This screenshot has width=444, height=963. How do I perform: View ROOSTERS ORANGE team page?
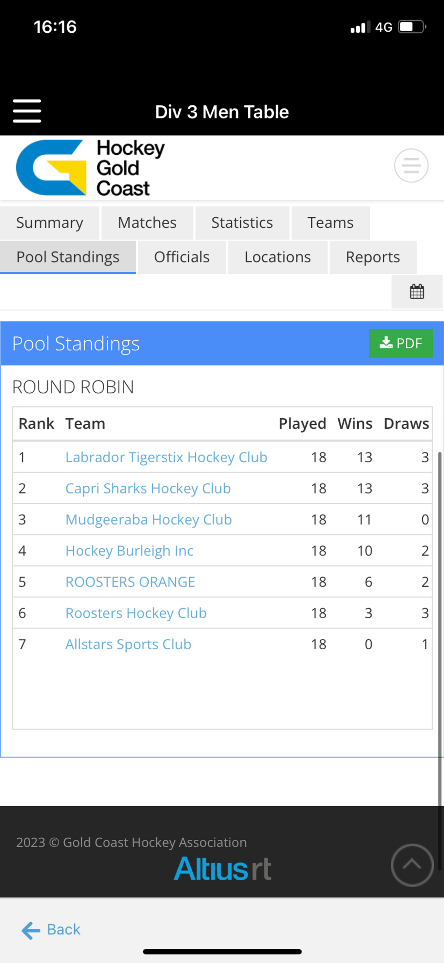[130, 582]
